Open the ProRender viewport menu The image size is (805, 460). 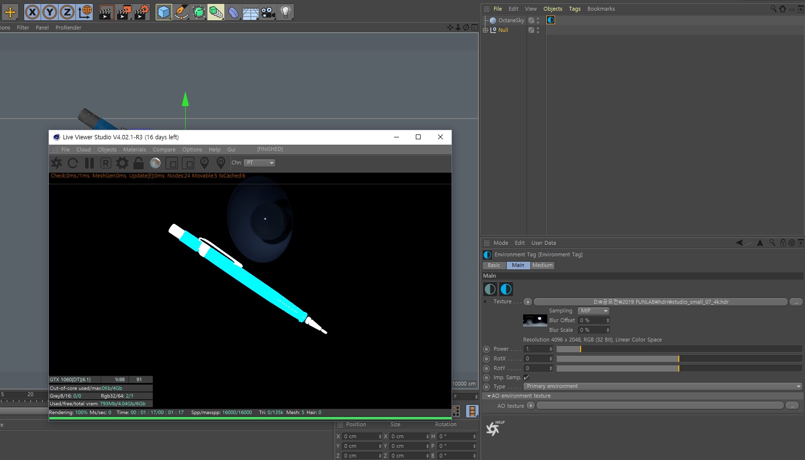[68, 28]
